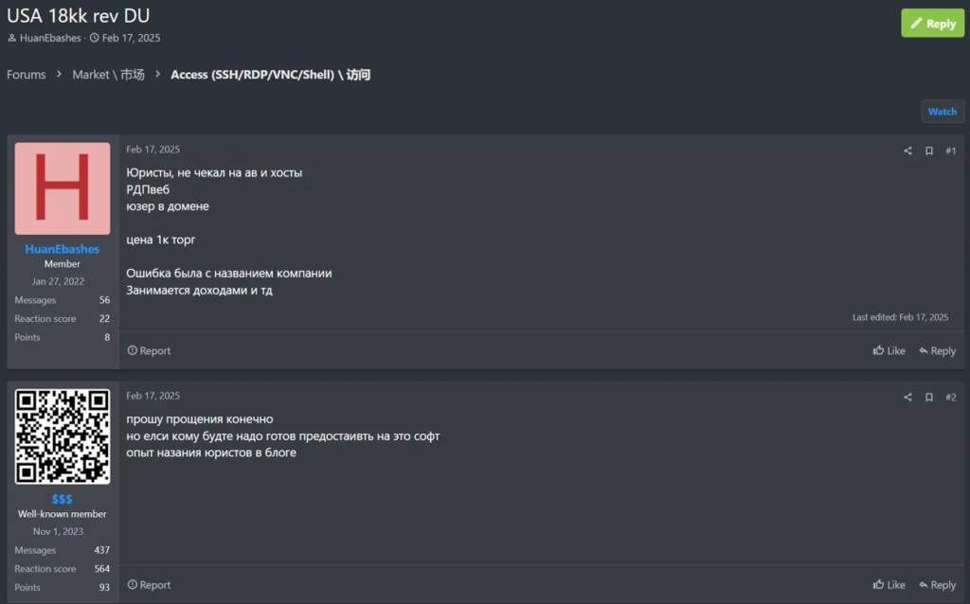The image size is (970, 604).
Task: Click the share icon on post #1
Action: [x=907, y=151]
